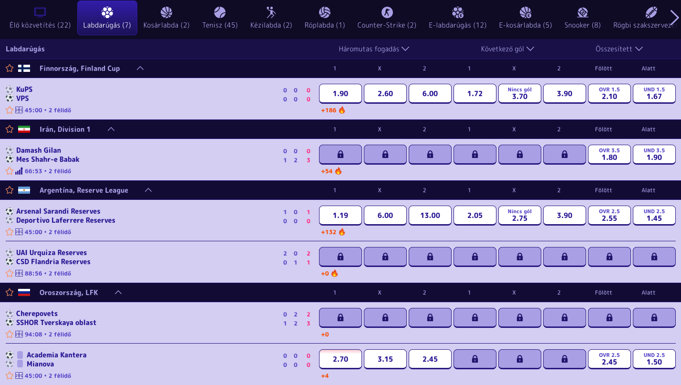Viewport: 681px width, 385px height.
Task: Open the Élő közvetítés (22) tab
Action: click(40, 18)
